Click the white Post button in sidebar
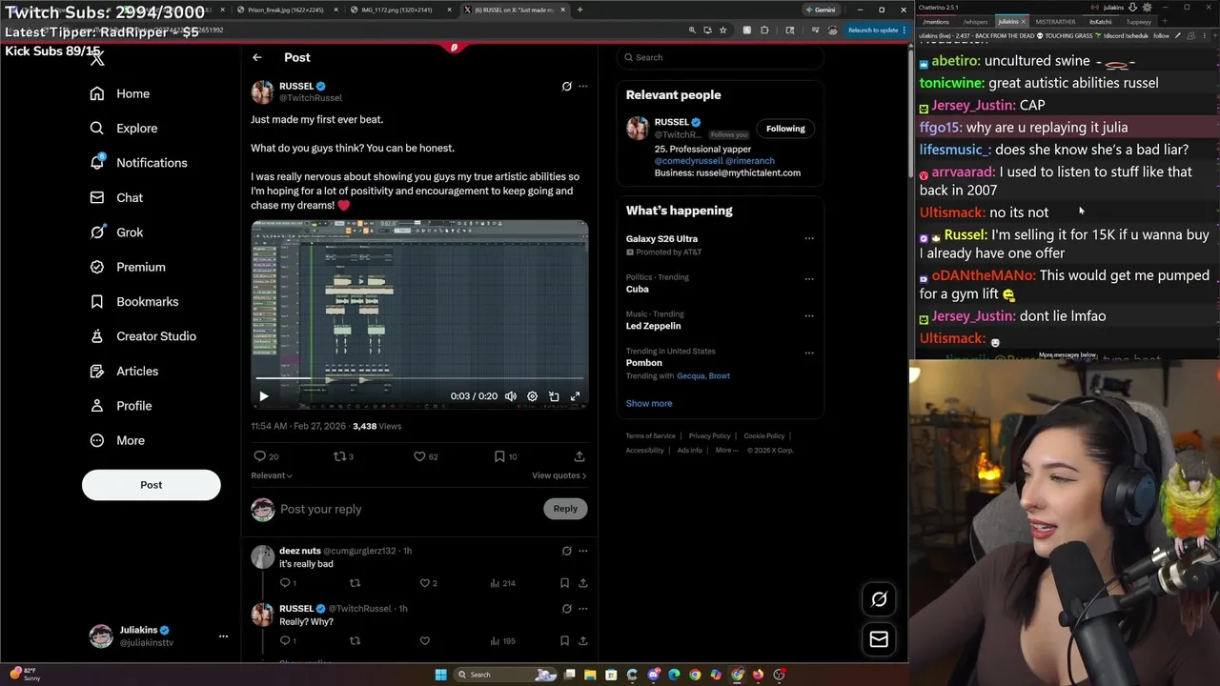Screen dimensions: 1220x686 (151, 485)
